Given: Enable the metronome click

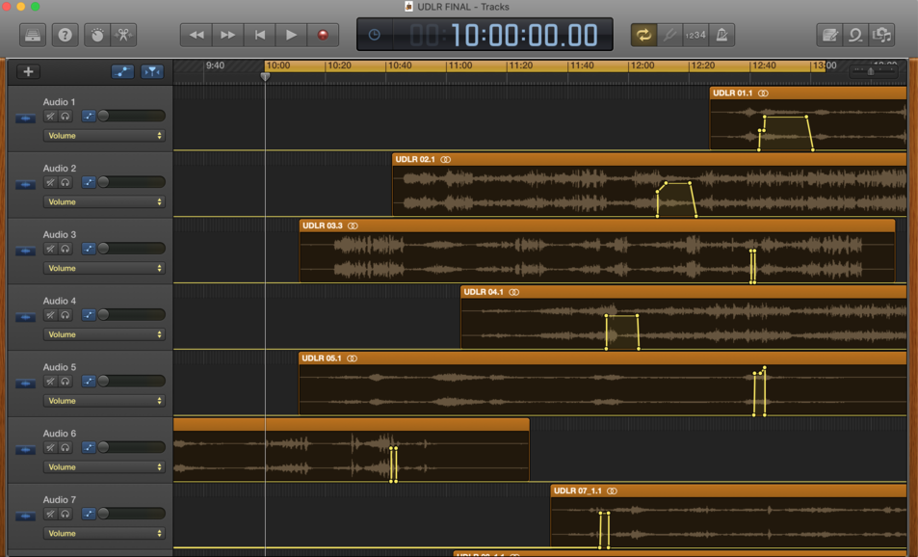Looking at the screenshot, I should point(721,35).
